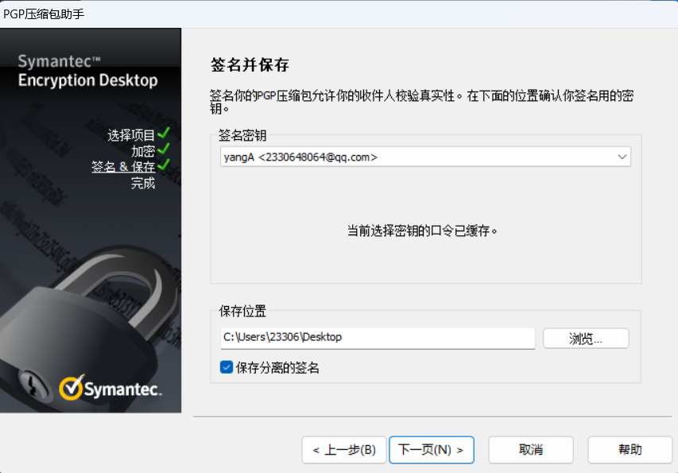The width and height of the screenshot is (678, 473).
Task: Select the 选择项目 step in sidebar
Action: coord(130,135)
